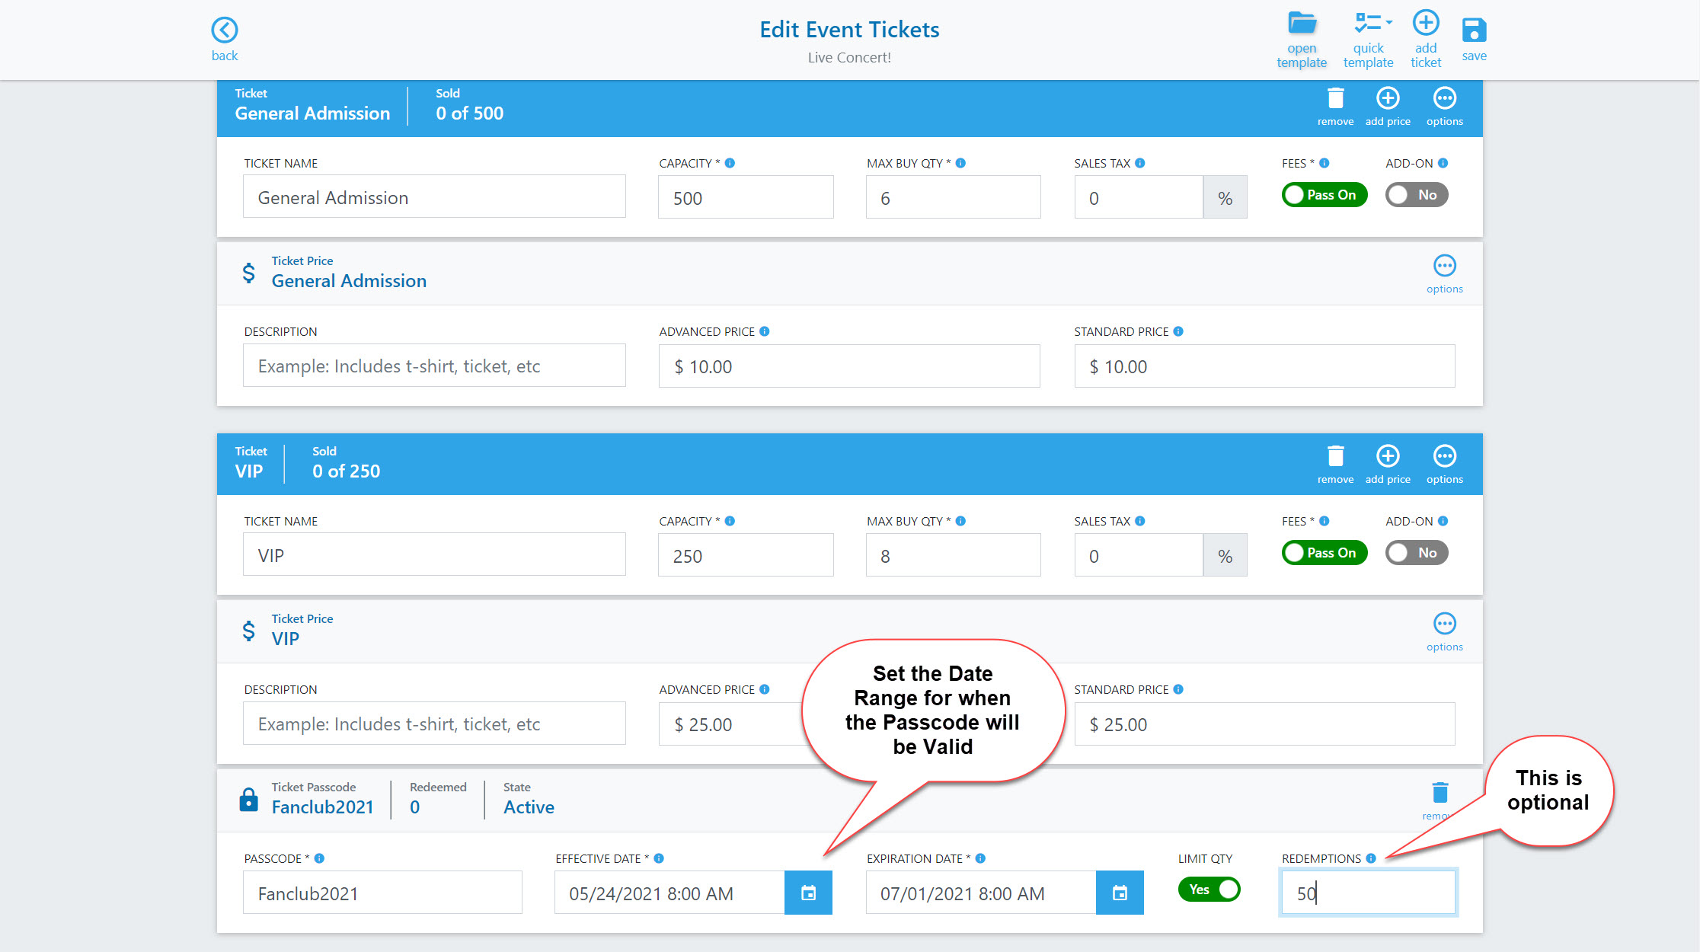Click VIP max buy qty info icon
The height and width of the screenshot is (952, 1700).
960,521
